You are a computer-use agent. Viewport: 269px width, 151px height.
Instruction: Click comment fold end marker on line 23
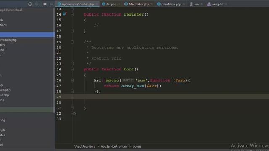click(x=72, y=64)
